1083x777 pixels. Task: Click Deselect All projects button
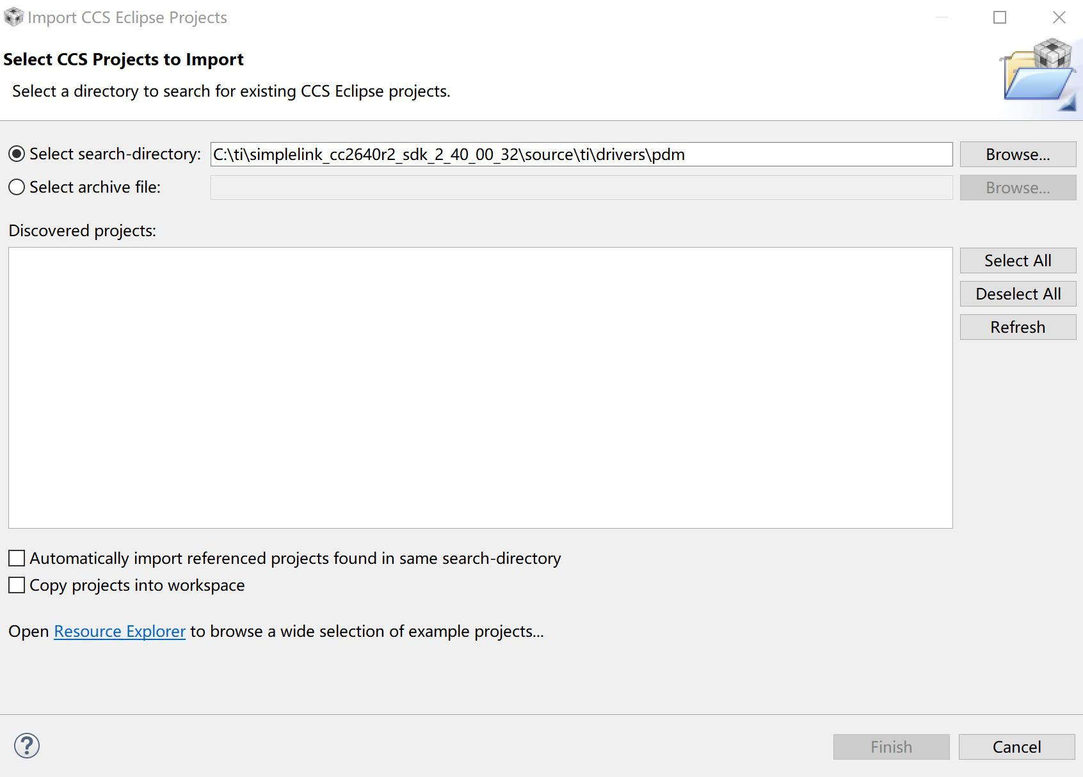(1018, 294)
